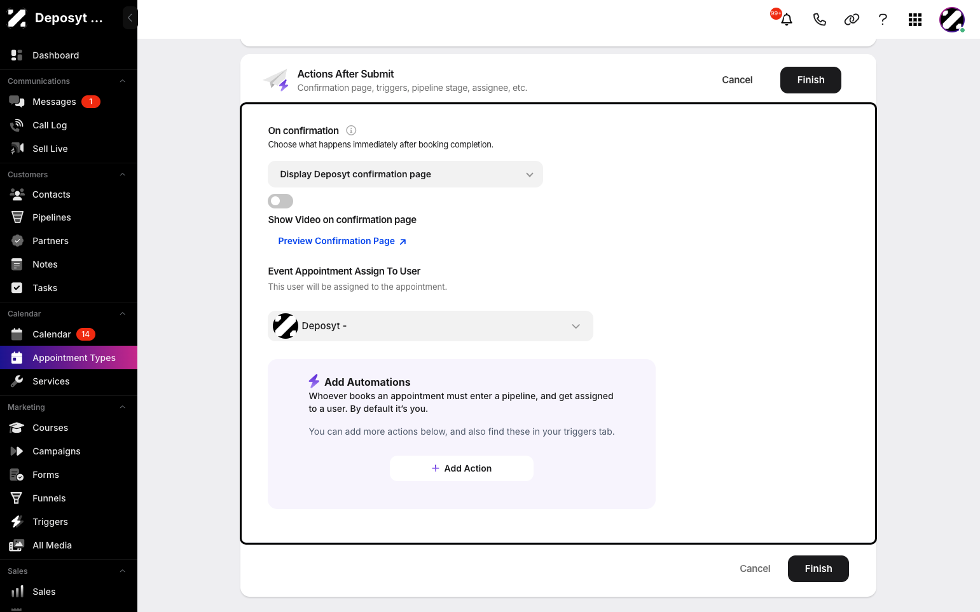
Task: Click the Partners badge icon
Action: pos(17,241)
